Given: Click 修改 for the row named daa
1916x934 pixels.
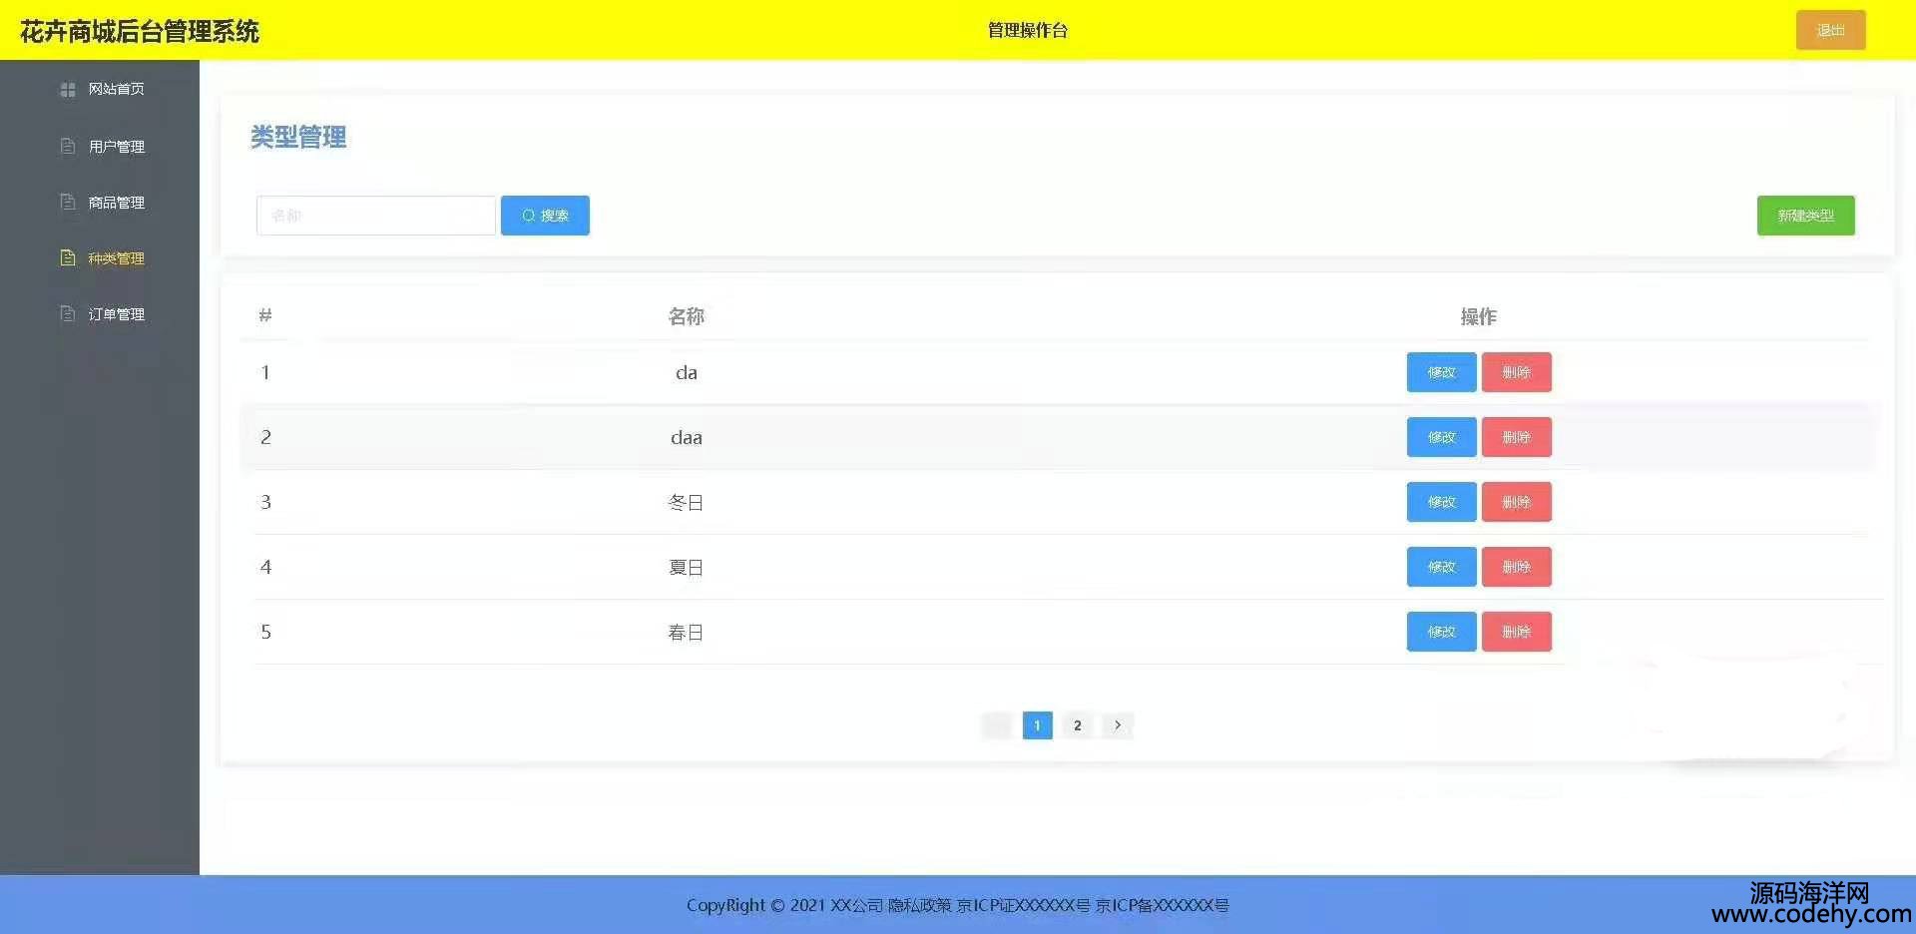Looking at the screenshot, I should [x=1441, y=437].
